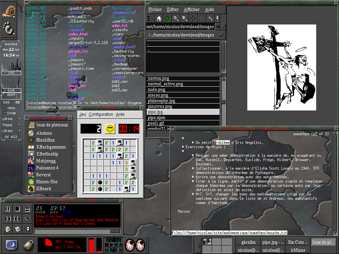Open the Afficher menu
The height and width of the screenshot is (254, 339).
[192, 10]
